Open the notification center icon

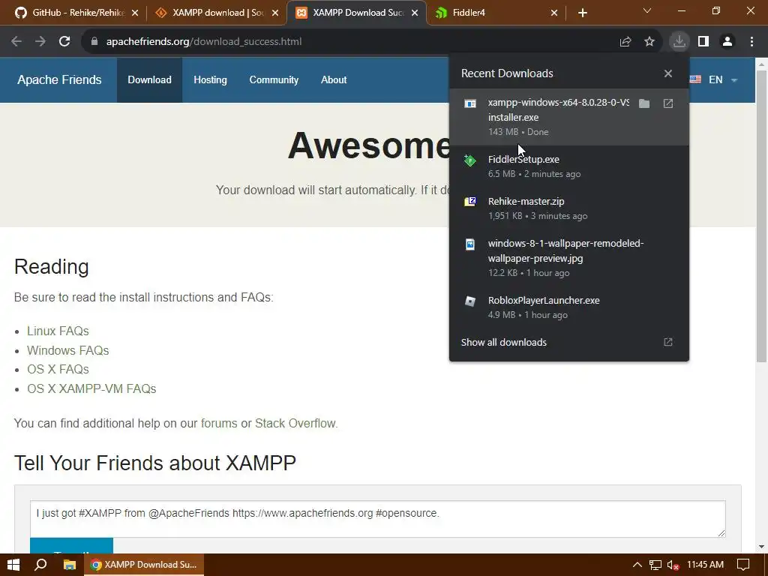743,565
